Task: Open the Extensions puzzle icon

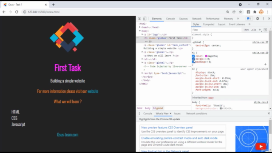Action: coord(255,12)
